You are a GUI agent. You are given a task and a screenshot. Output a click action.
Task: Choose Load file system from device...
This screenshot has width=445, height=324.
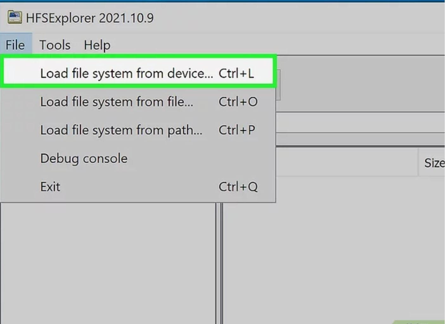[x=138, y=73]
